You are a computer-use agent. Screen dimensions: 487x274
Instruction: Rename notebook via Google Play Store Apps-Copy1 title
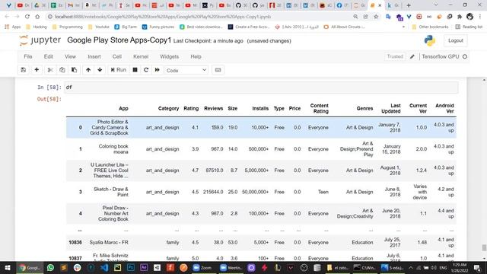tap(119, 40)
